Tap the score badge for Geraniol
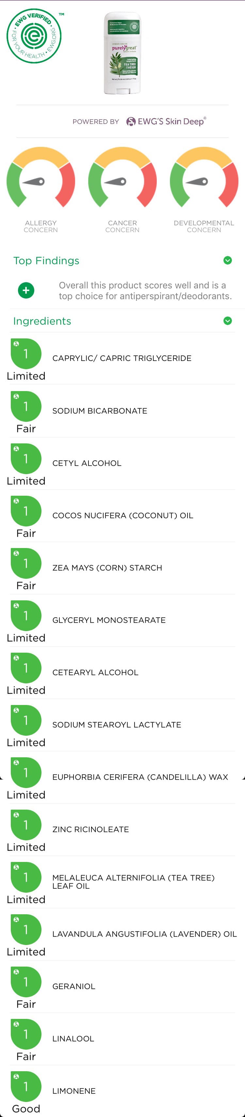 tap(26, 982)
